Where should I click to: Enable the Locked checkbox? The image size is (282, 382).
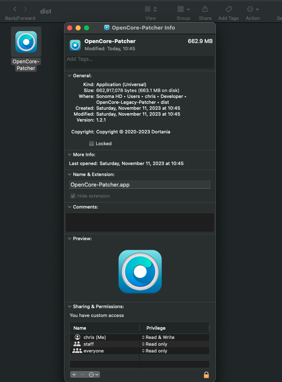(92, 144)
